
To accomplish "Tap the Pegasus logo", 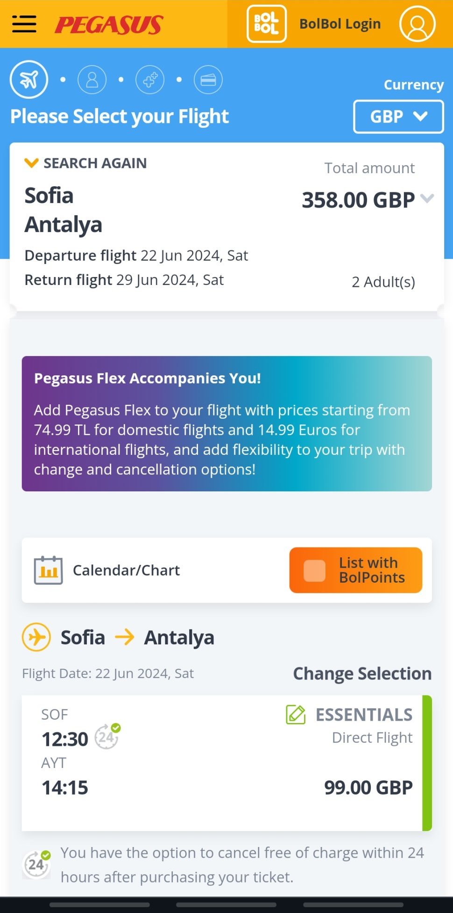I will click(x=109, y=25).
